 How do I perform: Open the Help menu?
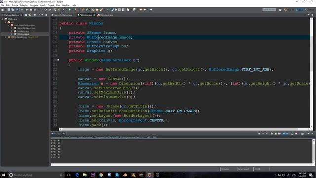(74, 5)
